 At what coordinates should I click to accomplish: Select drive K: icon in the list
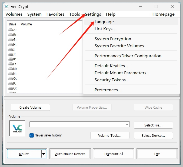11,59
